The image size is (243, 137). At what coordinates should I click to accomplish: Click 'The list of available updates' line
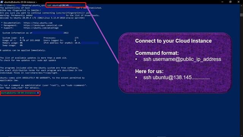pos(33,58)
